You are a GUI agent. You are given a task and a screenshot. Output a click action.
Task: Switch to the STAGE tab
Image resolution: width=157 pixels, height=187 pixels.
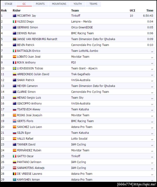[x=8, y=4]
